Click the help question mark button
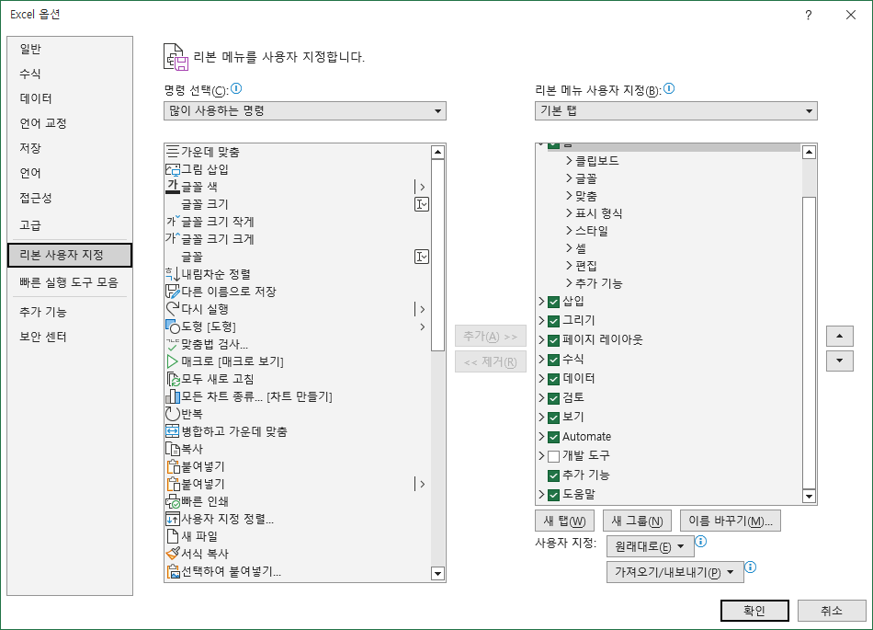 pos(809,15)
